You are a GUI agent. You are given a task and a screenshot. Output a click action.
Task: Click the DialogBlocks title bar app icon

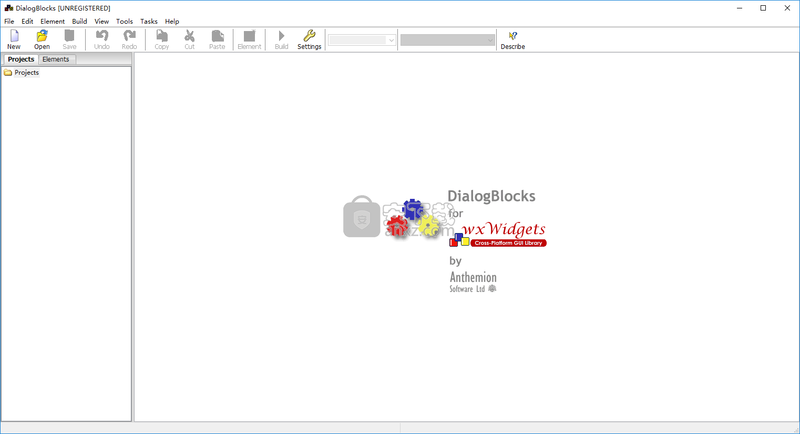pyautogui.click(x=9, y=8)
